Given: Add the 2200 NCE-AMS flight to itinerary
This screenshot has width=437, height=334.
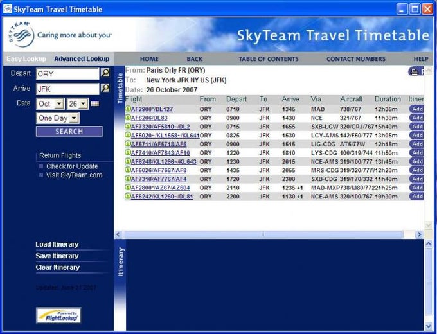Looking at the screenshot, I should 416,196.
